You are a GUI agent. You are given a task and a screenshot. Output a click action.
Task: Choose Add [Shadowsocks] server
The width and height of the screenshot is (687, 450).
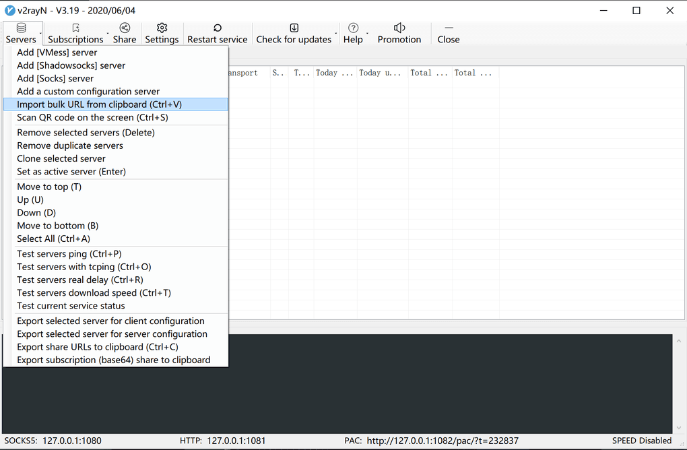click(116, 65)
